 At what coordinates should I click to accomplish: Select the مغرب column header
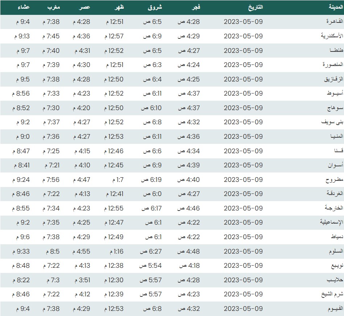[x=53, y=7]
